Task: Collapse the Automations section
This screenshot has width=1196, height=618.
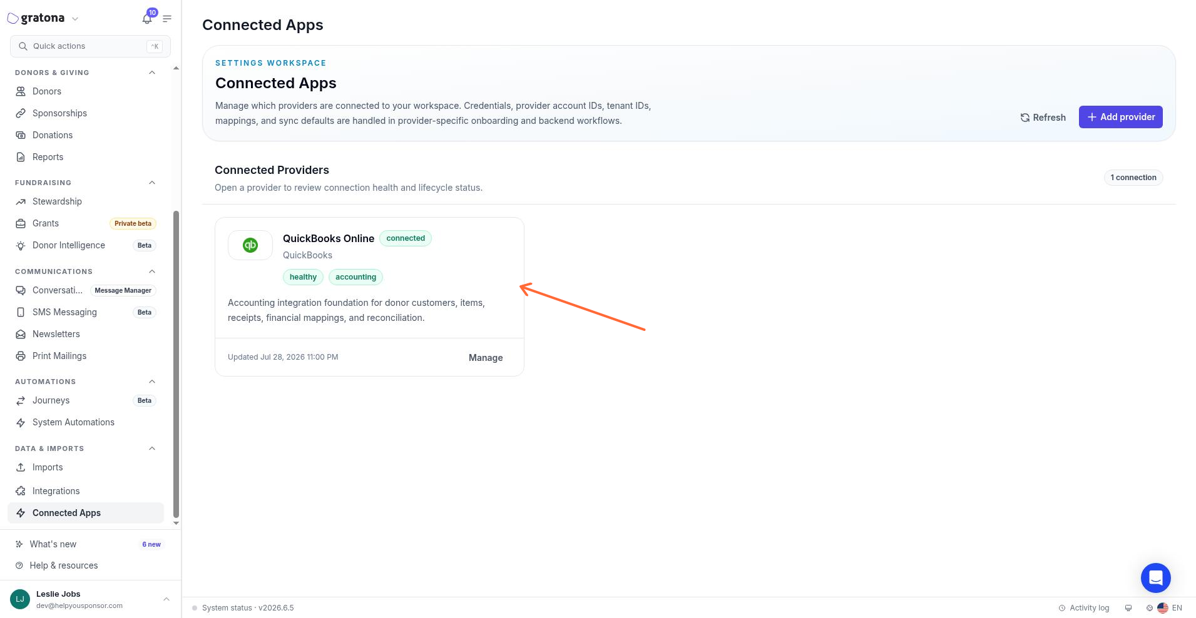Action: tap(152, 382)
